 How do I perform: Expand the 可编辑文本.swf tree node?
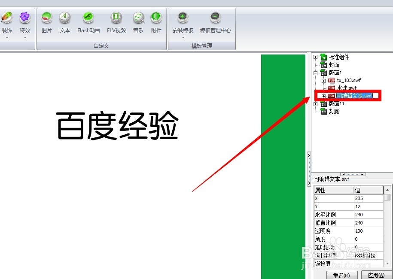tap(323, 96)
